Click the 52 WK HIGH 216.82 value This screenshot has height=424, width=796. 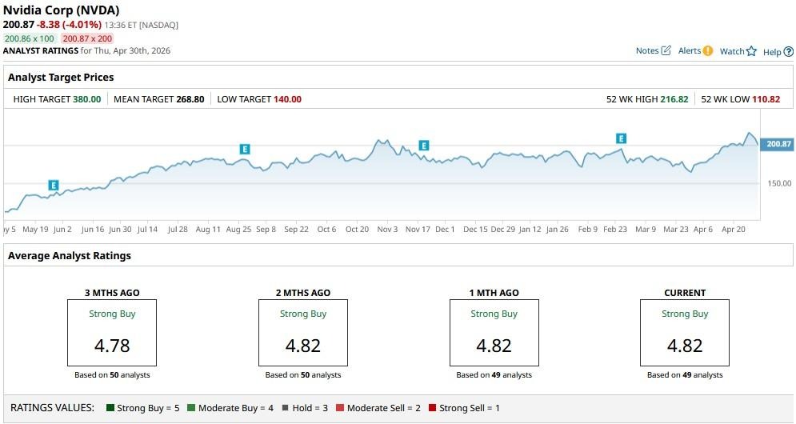click(x=674, y=99)
